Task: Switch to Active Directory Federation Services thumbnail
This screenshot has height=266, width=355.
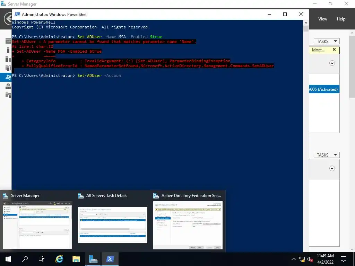Action: [188, 225]
